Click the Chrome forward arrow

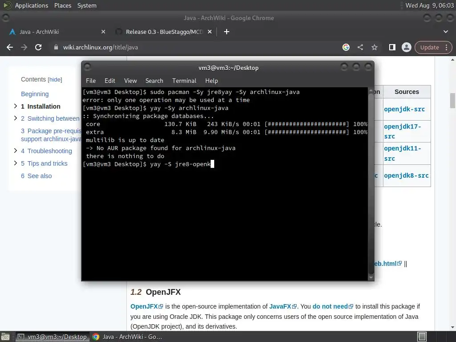pos(24,47)
